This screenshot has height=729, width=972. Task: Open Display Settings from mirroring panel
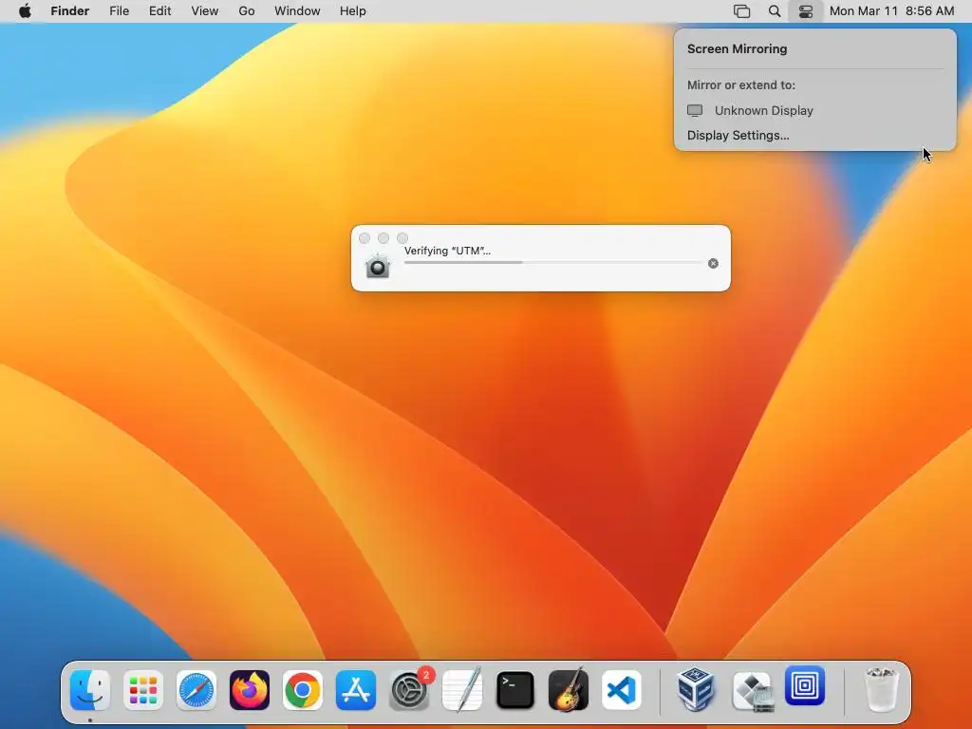pyautogui.click(x=738, y=135)
